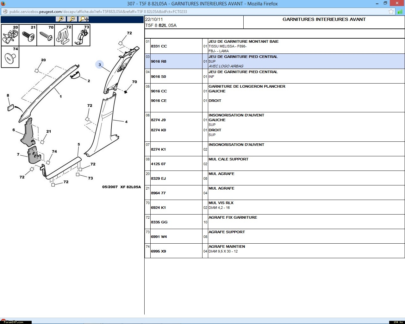This screenshot has width=405, height=324.
Task: Select the MUL CALE SUPPORT row
Action: [x=228, y=159]
